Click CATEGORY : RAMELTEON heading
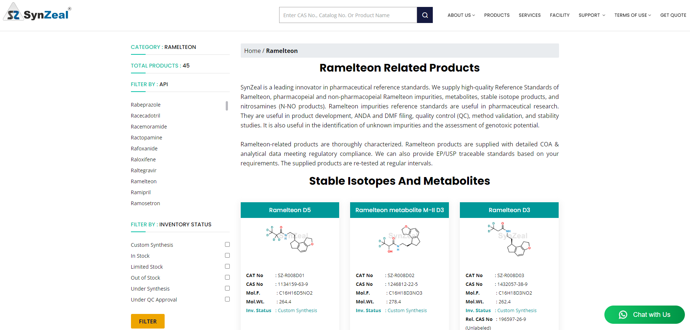The width and height of the screenshot is (690, 330). (164, 47)
